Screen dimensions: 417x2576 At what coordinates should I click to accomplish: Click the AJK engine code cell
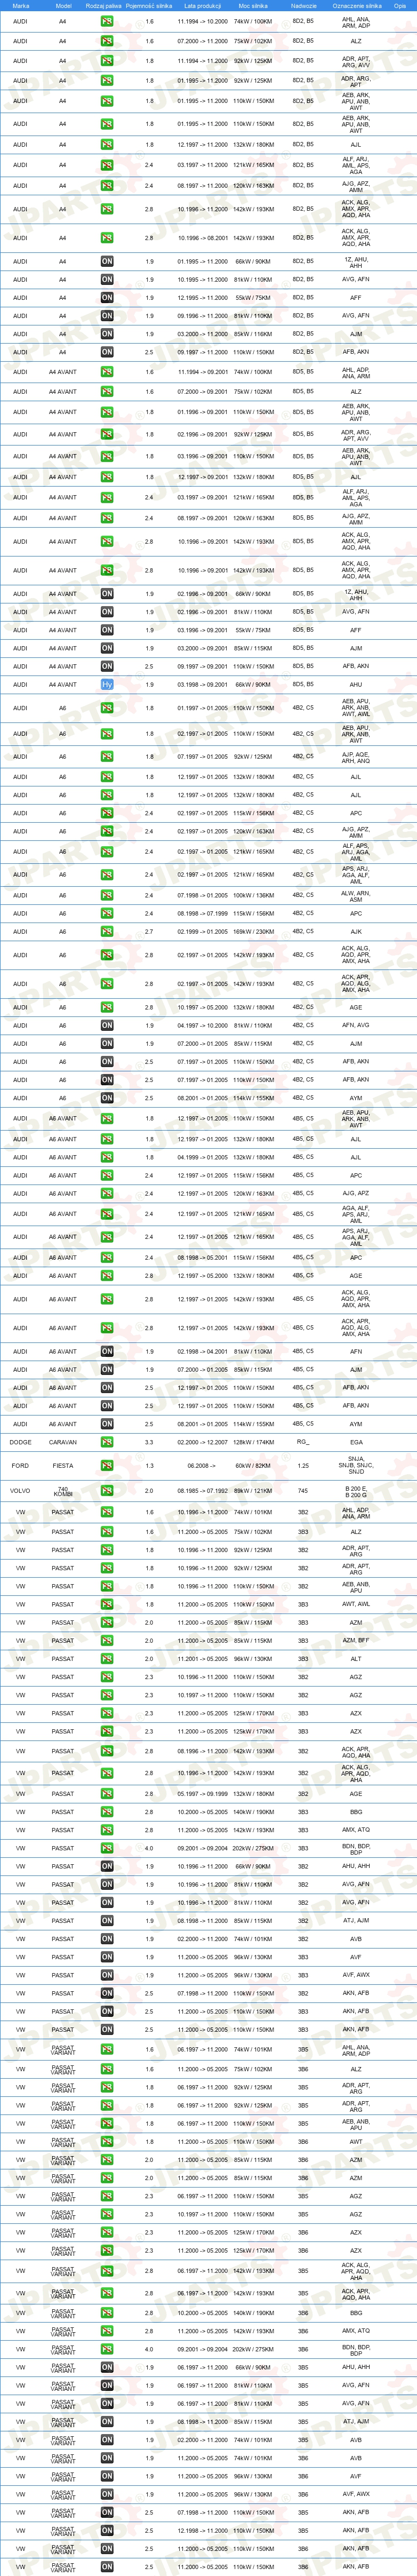[356, 932]
